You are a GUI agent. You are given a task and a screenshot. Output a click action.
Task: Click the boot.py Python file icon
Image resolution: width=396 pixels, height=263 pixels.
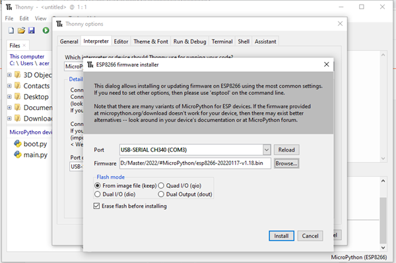coord(18,144)
